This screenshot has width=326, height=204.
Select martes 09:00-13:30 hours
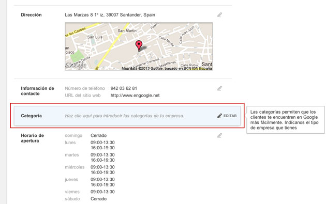tap(102, 155)
